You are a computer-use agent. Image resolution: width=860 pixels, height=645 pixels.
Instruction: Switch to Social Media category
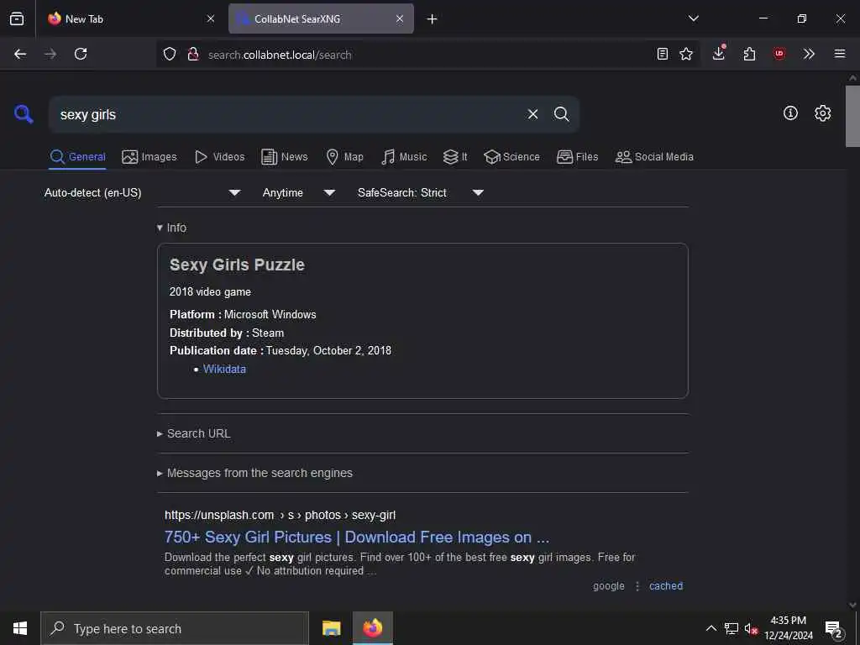tap(654, 157)
